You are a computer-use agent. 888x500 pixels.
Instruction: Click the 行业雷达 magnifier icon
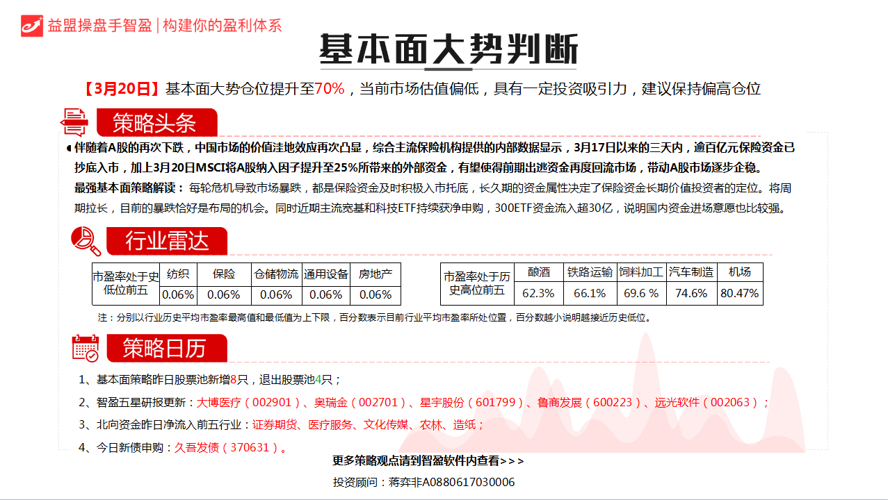[x=86, y=241]
